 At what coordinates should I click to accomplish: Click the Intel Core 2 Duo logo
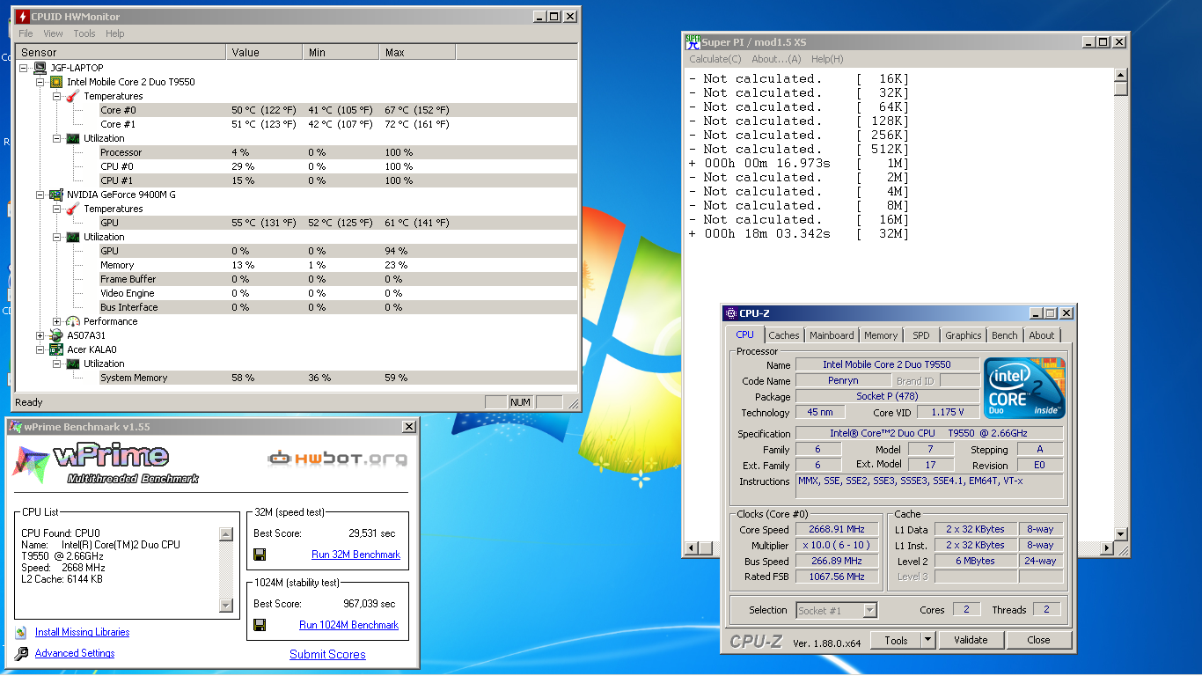(x=1024, y=387)
